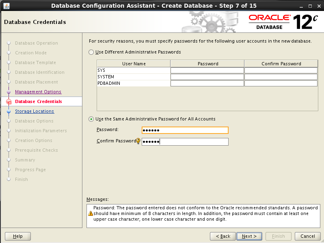This screenshot has height=243, width=324.
Task: Click the SYS user name row
Action: click(134, 71)
